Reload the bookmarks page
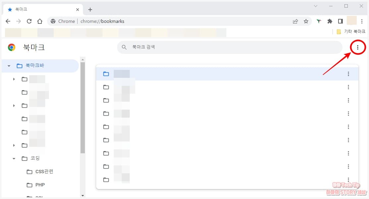Viewport: 369px width, 199px height. [x=29, y=21]
